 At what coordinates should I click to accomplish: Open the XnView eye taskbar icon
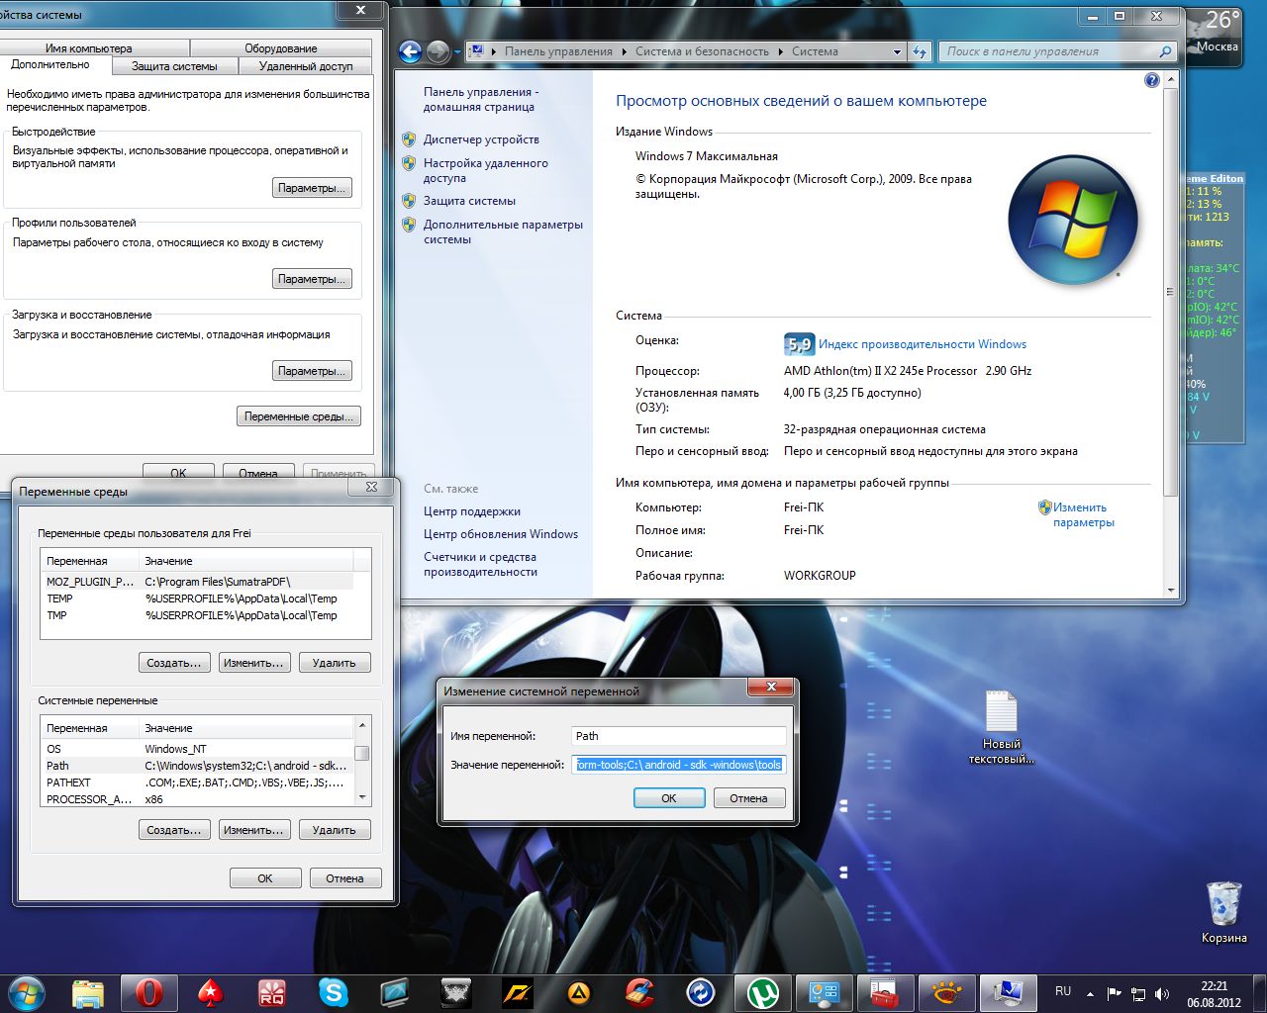(x=946, y=992)
